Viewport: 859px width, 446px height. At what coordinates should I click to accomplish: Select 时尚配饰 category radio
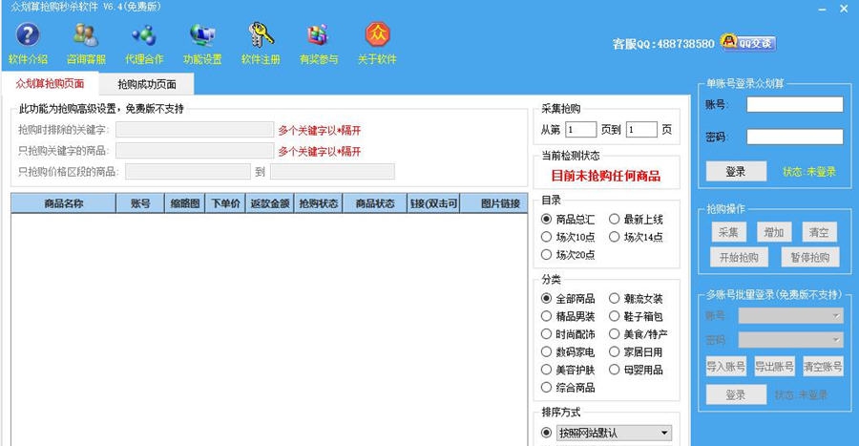click(x=546, y=333)
